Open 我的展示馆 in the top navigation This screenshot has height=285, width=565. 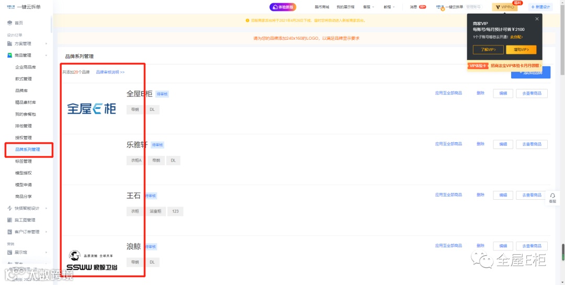click(x=346, y=7)
